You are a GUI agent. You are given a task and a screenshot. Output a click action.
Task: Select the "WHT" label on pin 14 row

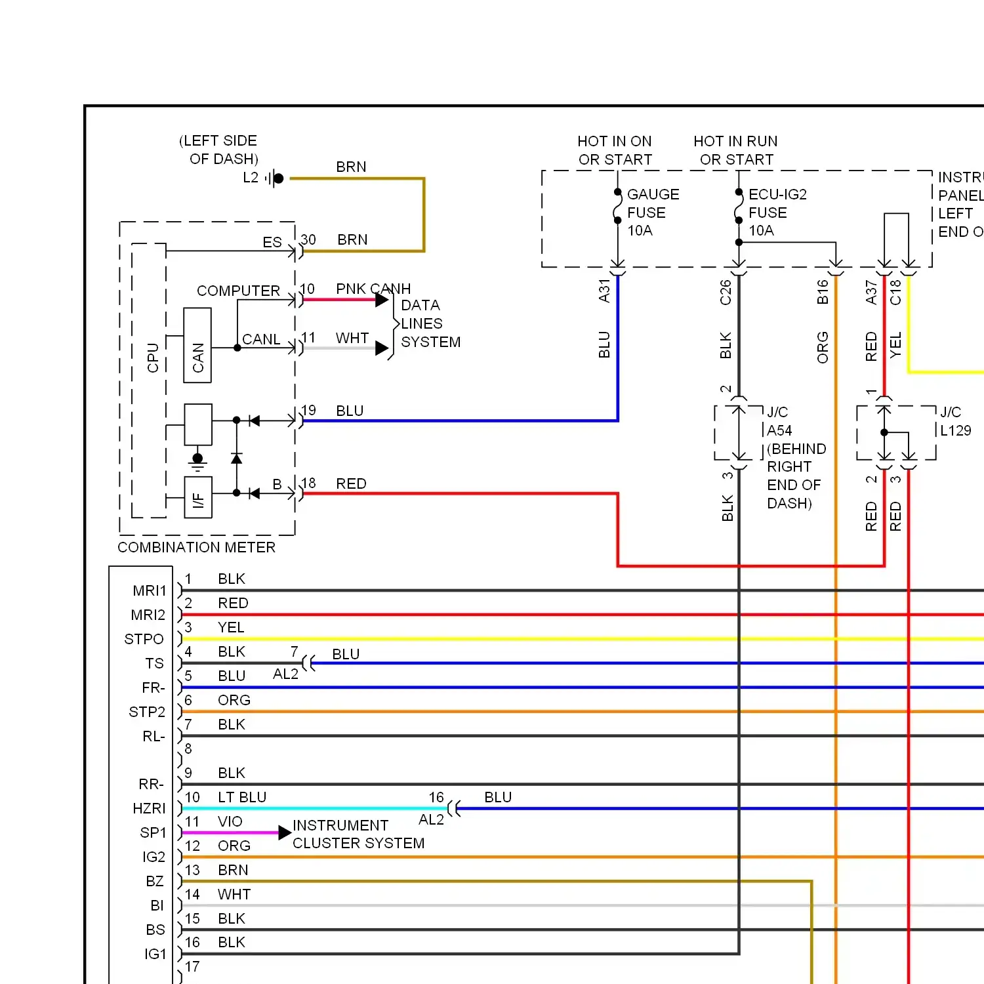234,894
